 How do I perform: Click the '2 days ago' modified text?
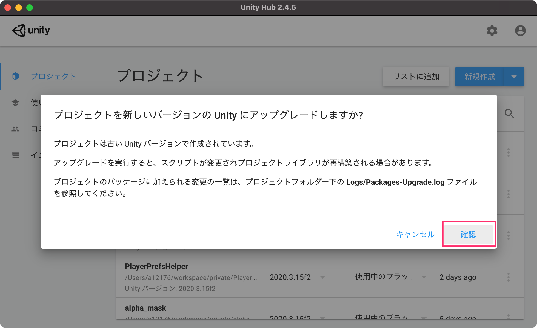[x=458, y=277]
